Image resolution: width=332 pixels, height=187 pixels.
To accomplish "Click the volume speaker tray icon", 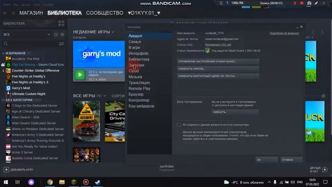I will pos(293,182).
